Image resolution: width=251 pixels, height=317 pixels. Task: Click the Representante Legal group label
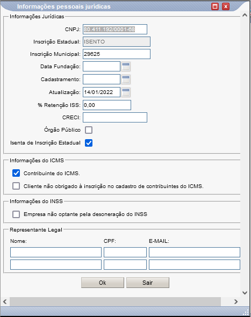36,230
